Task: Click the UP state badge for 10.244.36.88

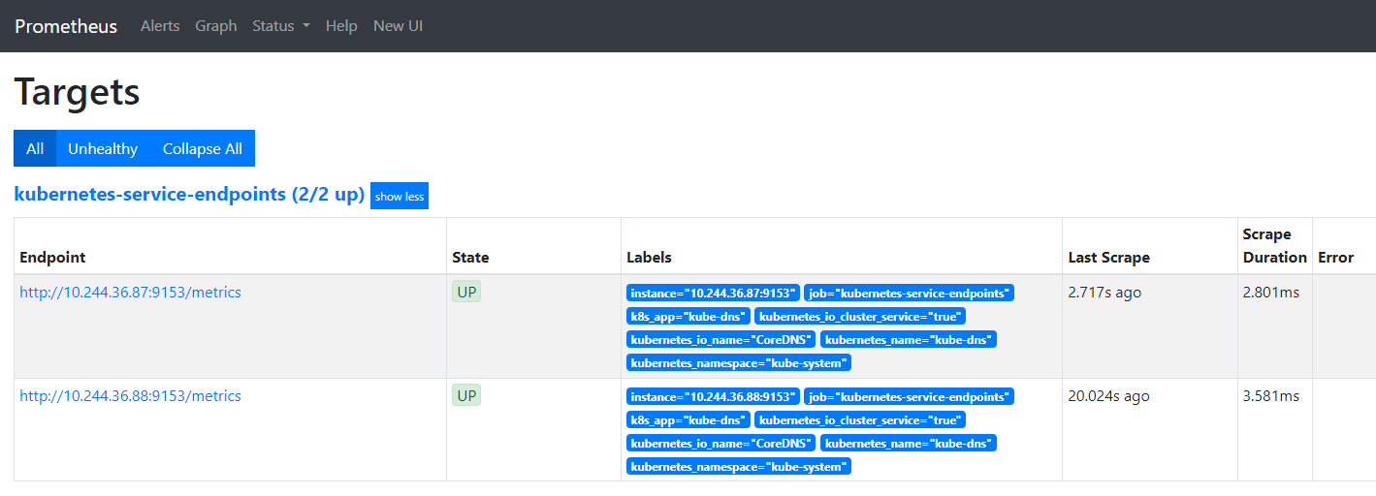Action: coord(466,395)
